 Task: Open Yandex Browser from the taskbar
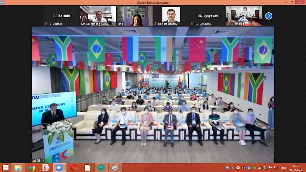pyautogui.click(x=46, y=168)
